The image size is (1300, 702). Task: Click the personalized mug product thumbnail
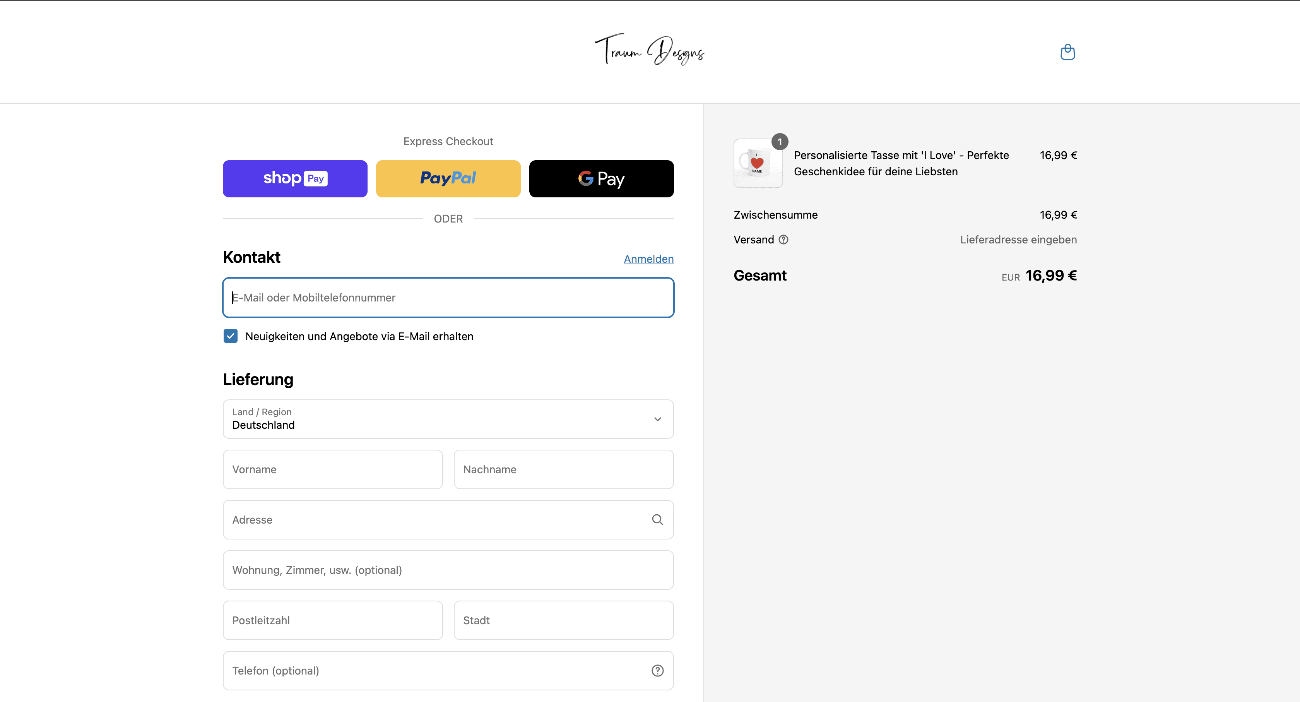pyautogui.click(x=758, y=164)
